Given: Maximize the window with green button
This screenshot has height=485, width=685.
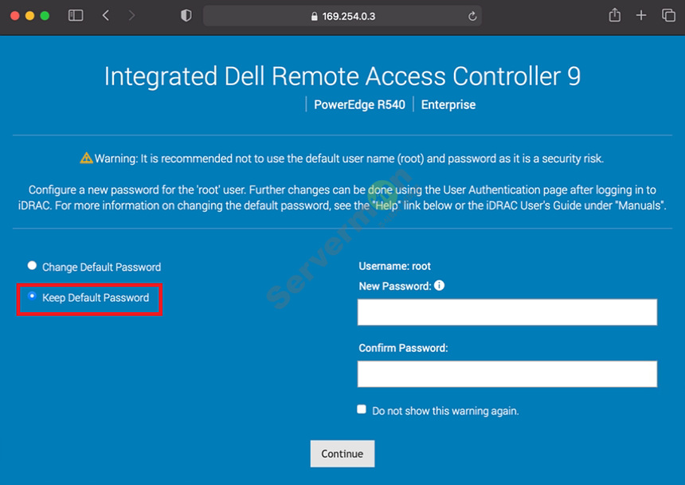Looking at the screenshot, I should (45, 16).
